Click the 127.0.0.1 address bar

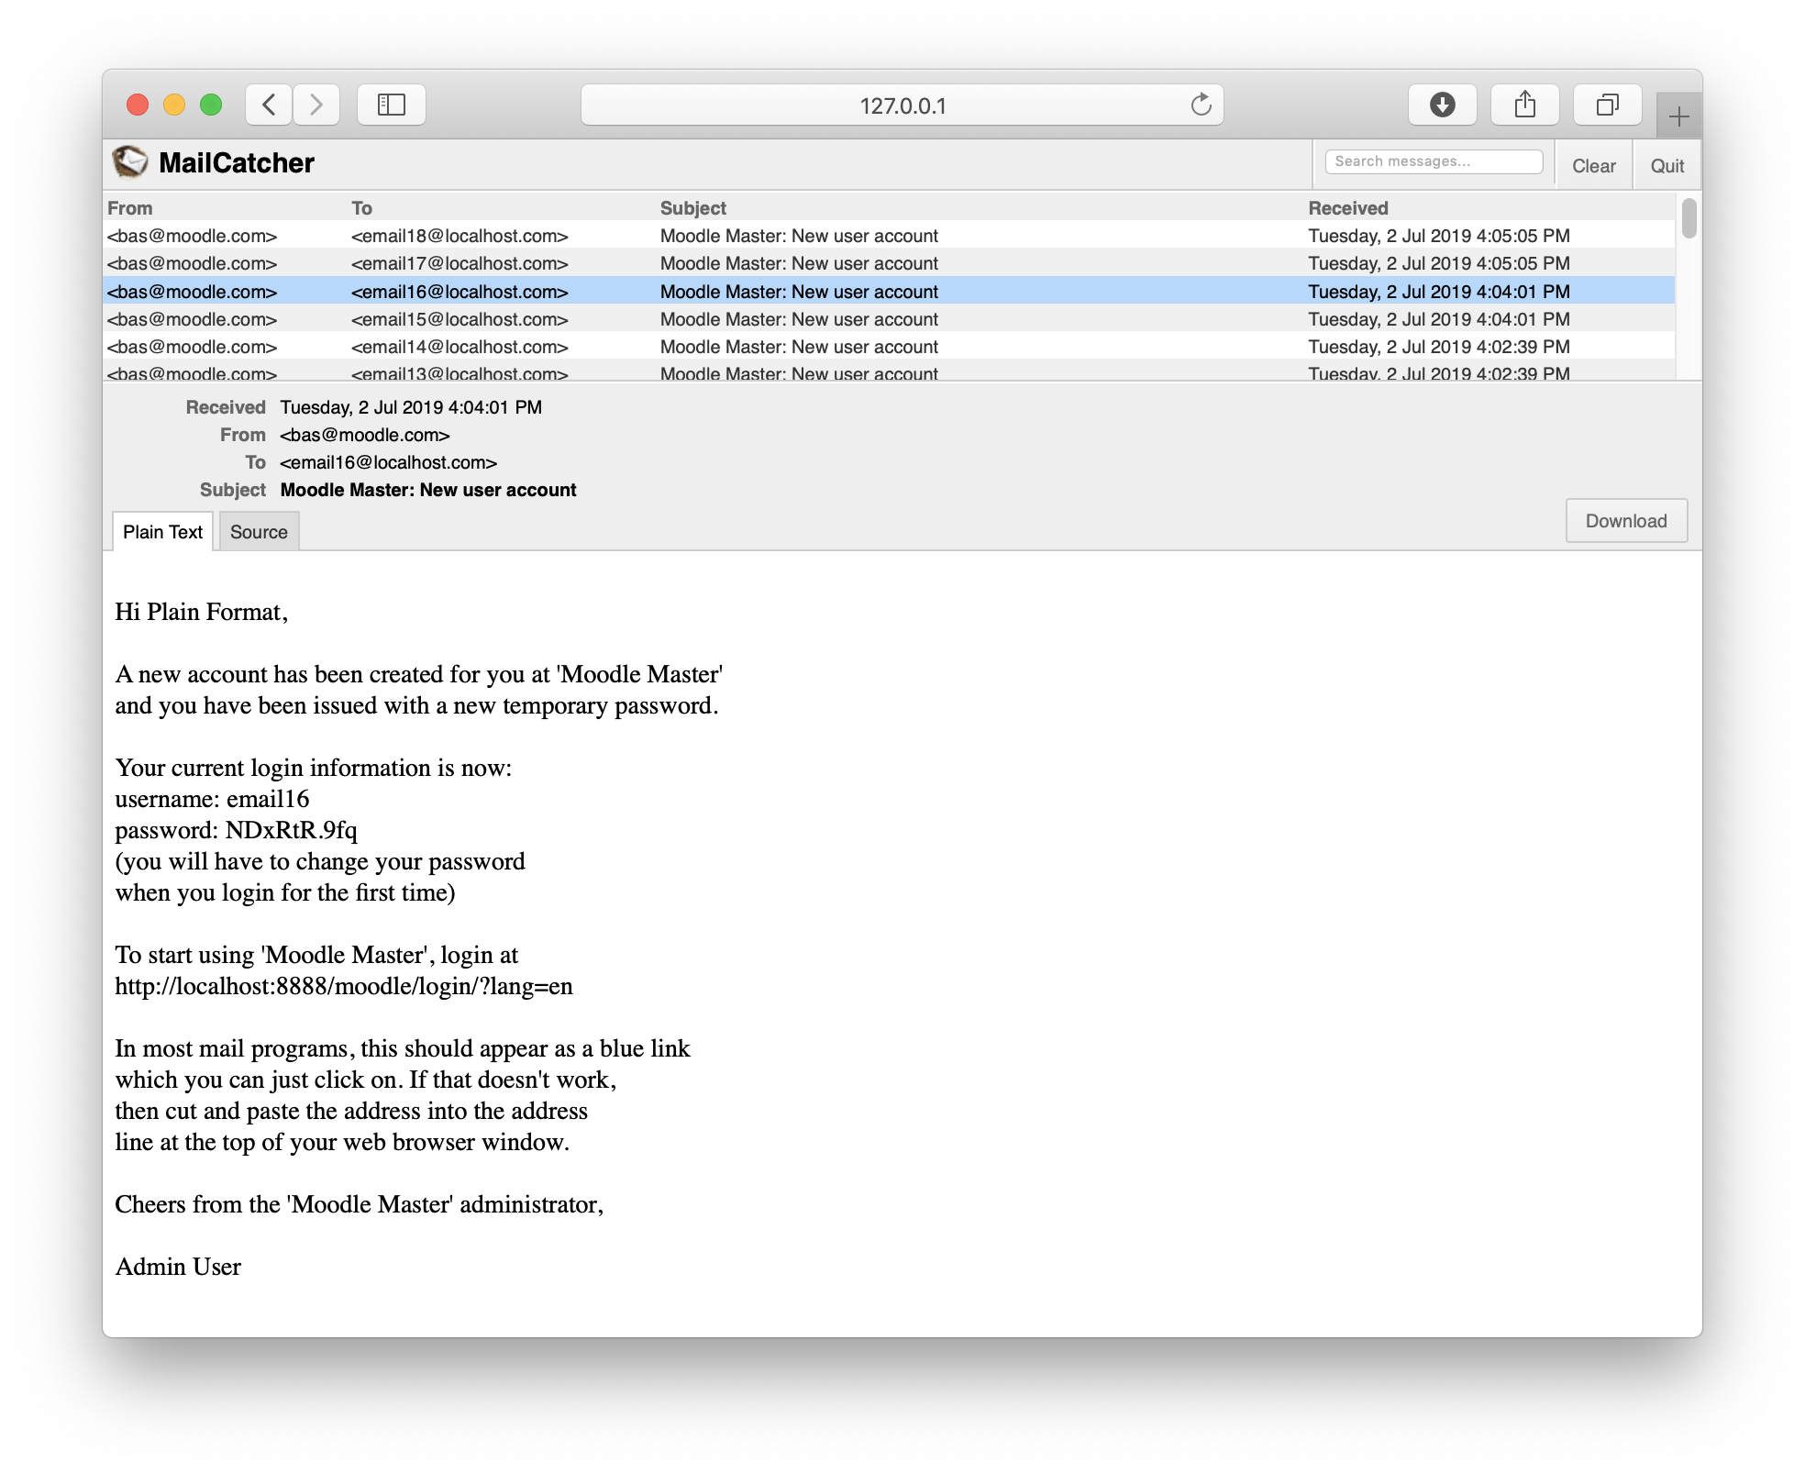(902, 105)
